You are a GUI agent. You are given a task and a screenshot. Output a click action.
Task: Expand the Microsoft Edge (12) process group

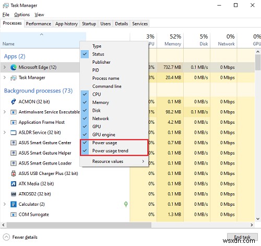click(5, 67)
